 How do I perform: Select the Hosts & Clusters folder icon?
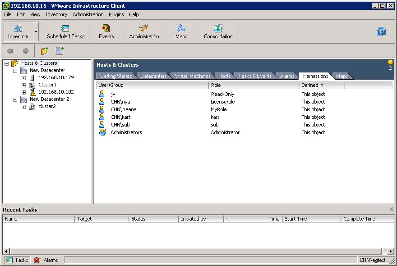pos(15,63)
